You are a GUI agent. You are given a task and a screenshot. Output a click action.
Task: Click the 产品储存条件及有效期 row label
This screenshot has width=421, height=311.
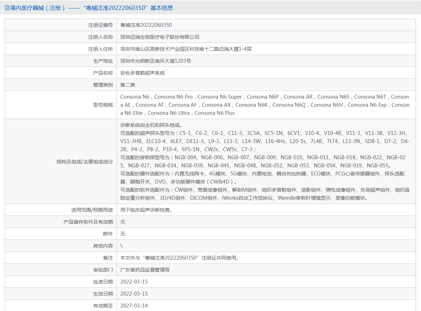click(x=88, y=222)
